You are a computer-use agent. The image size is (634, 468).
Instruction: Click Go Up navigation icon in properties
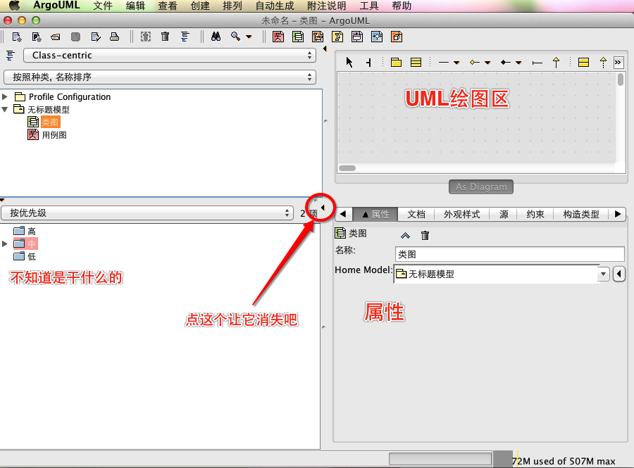coord(405,236)
